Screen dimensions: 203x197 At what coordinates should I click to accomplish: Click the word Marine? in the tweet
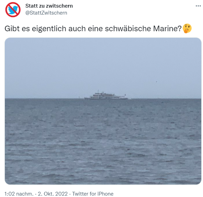tap(167, 28)
